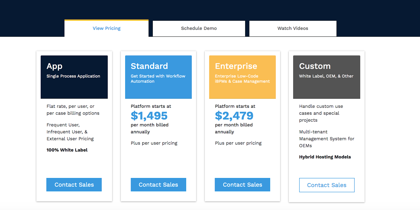Select the Hybrid Hosting Models text
Screen dimensions: 420x210
click(325, 157)
